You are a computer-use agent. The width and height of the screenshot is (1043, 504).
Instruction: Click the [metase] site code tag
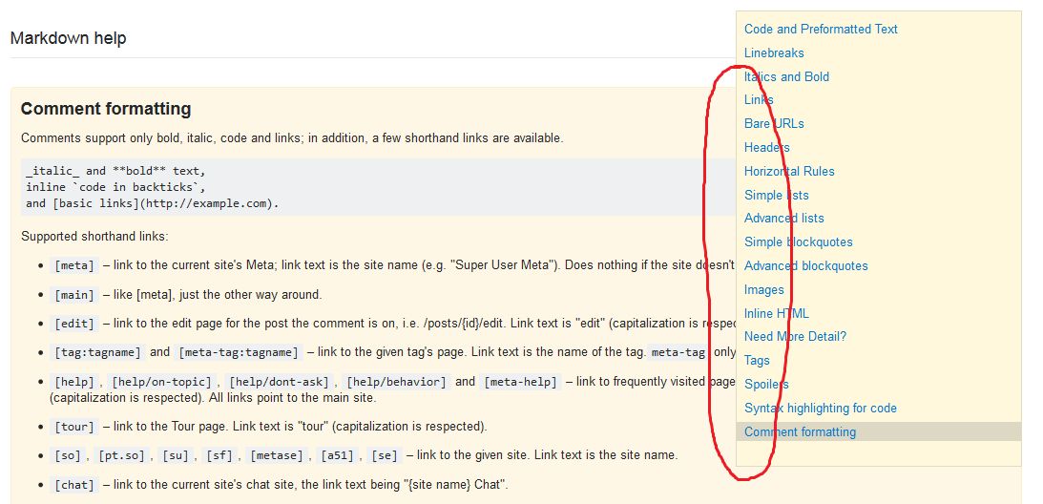tap(277, 456)
